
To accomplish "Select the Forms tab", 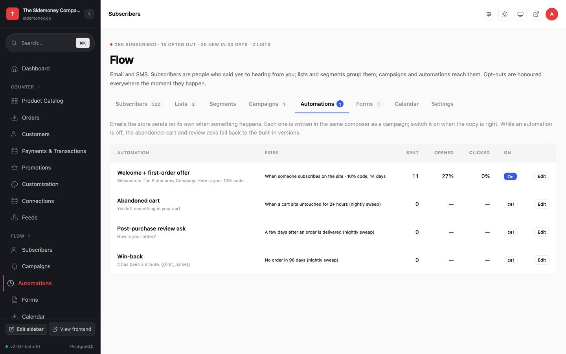I will 369,104.
